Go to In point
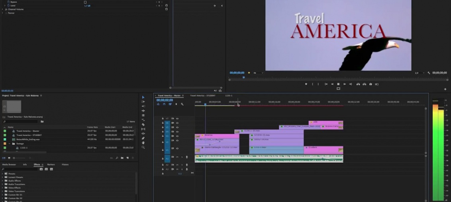The image size is (451, 202). point(326,84)
